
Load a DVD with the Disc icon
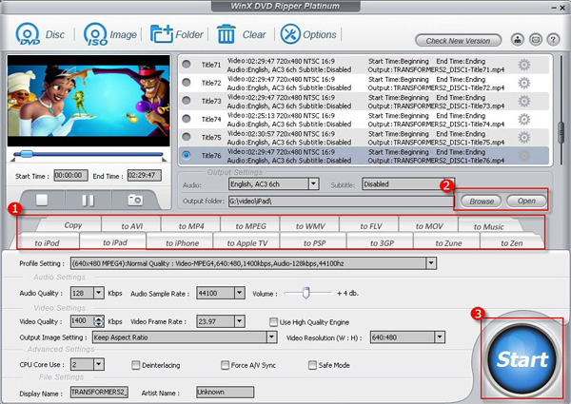tap(28, 34)
